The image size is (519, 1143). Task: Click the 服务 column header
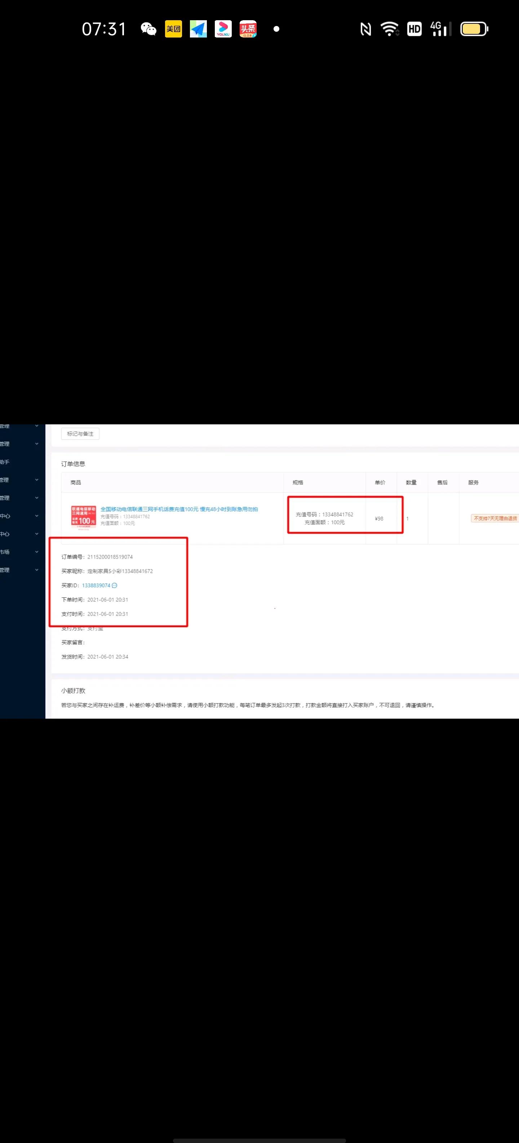(x=473, y=482)
